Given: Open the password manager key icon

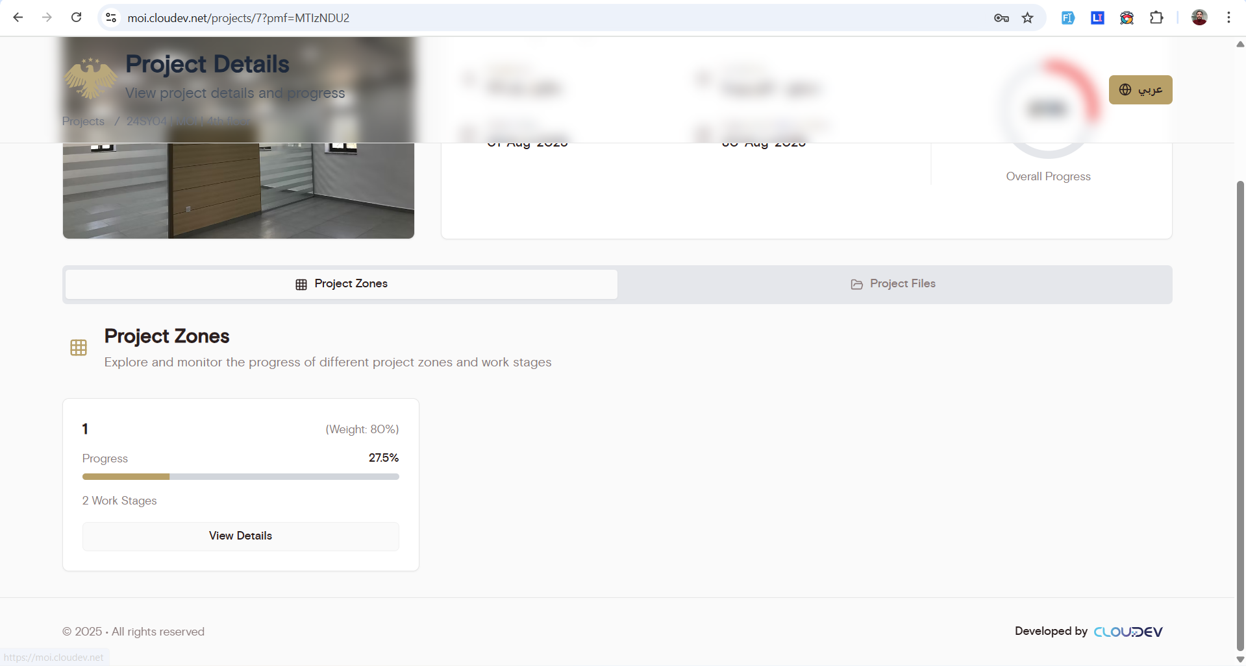Looking at the screenshot, I should [1001, 18].
